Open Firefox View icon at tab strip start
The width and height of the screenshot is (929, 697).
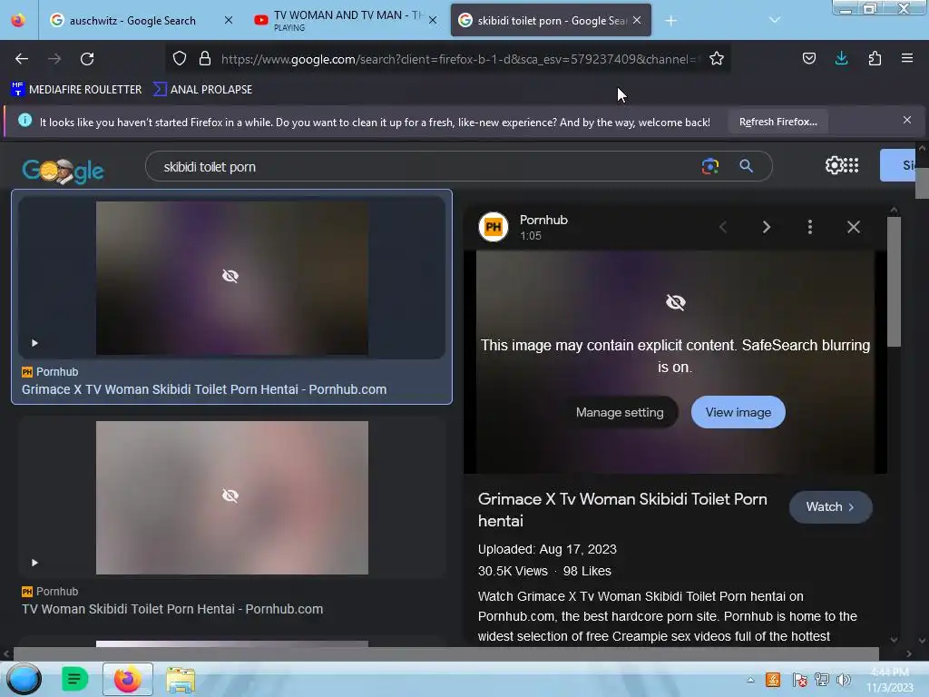18,20
